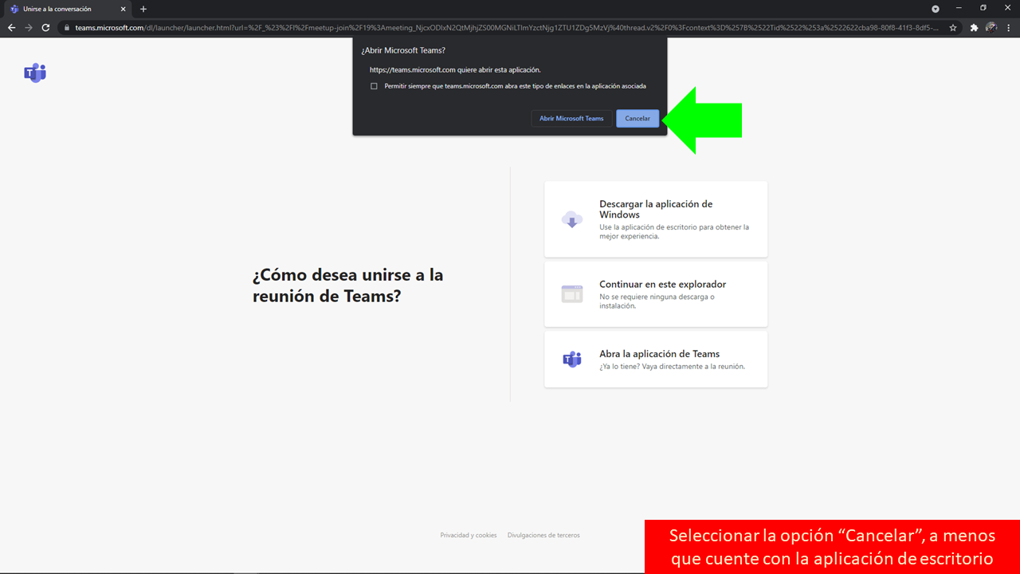
Task: Open the Extensions puzzle icon
Action: tap(974, 27)
